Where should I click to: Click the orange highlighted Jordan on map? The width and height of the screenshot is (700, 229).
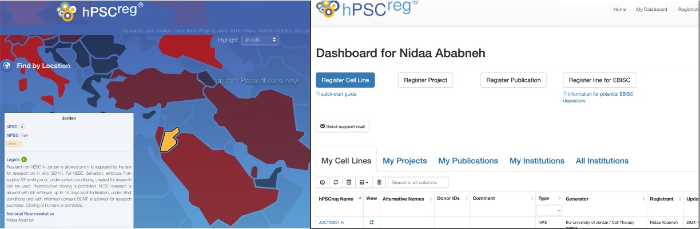pos(168,140)
